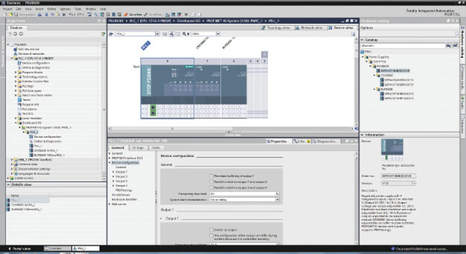466x254 pixels.
Task: Click the PSU8600 thumbnail in Information panel
Action: pyautogui.click(x=392, y=149)
